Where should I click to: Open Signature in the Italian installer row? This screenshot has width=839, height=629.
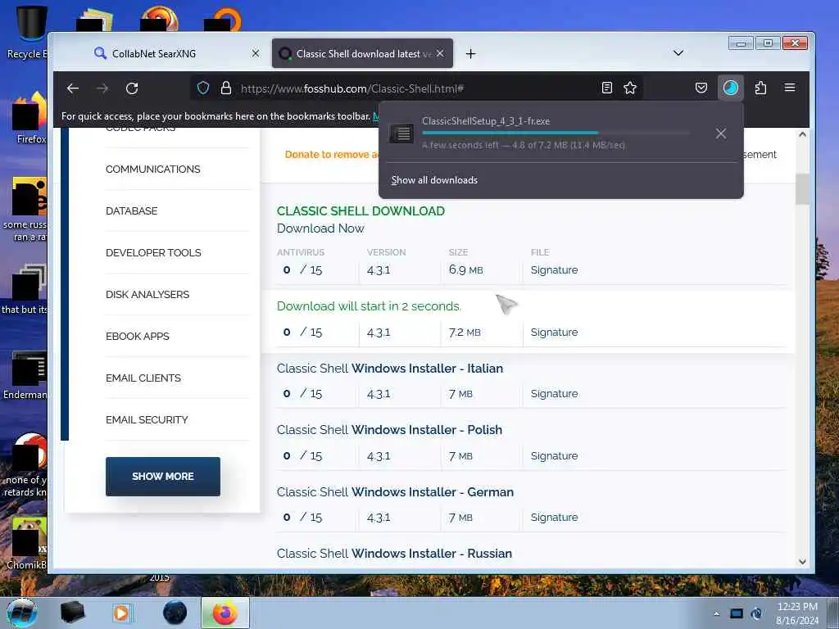(x=555, y=394)
